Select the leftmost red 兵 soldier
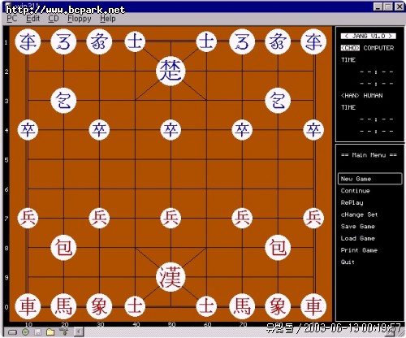 pos(28,218)
